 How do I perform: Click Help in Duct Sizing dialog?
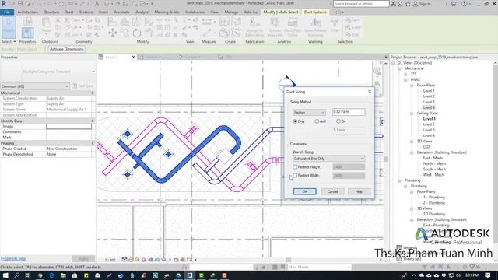[359, 191]
